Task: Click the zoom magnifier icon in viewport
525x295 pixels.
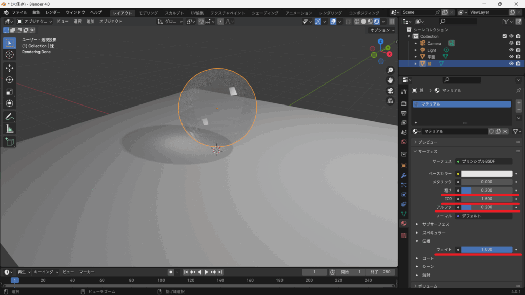Action: pos(390,70)
